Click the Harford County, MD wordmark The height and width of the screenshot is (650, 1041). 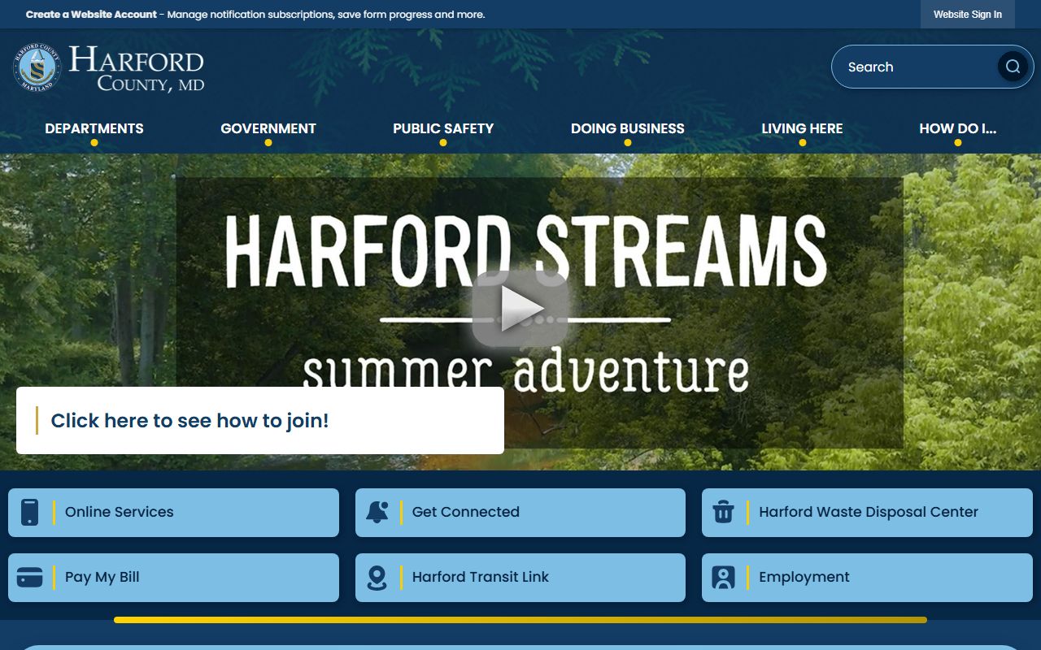[137, 68]
